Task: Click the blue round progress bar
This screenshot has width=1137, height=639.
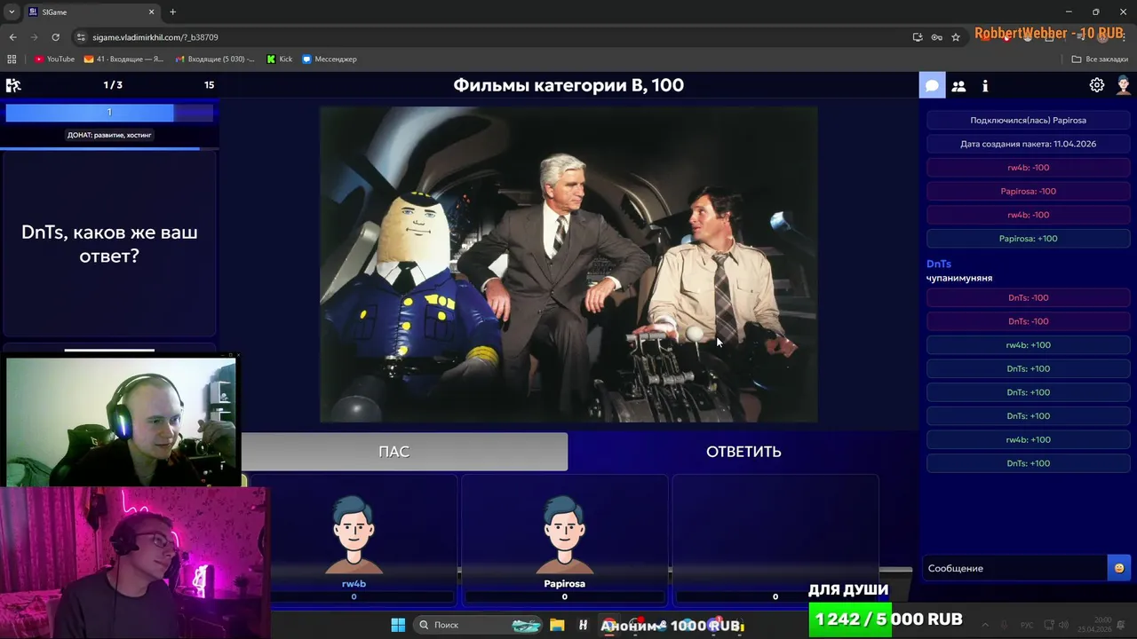Action: tap(109, 112)
